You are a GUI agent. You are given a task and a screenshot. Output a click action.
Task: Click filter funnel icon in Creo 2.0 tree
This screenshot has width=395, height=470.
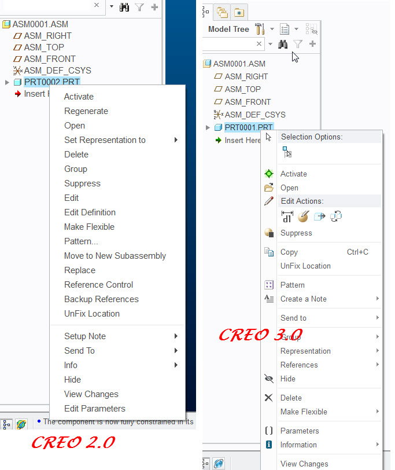139,7
